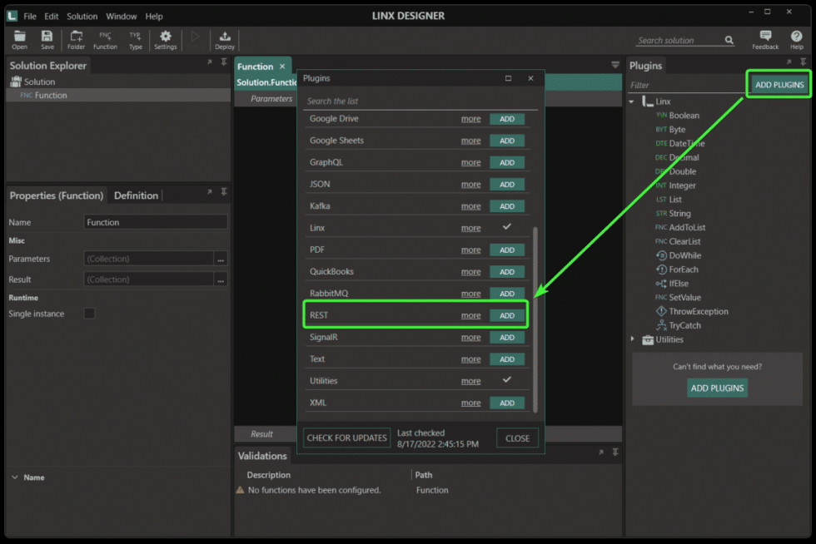Add a new Folder from the toolbar

point(76,40)
